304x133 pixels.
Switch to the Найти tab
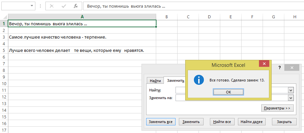(x=155, y=81)
